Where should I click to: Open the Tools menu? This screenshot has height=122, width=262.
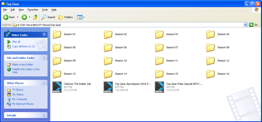(45, 10)
